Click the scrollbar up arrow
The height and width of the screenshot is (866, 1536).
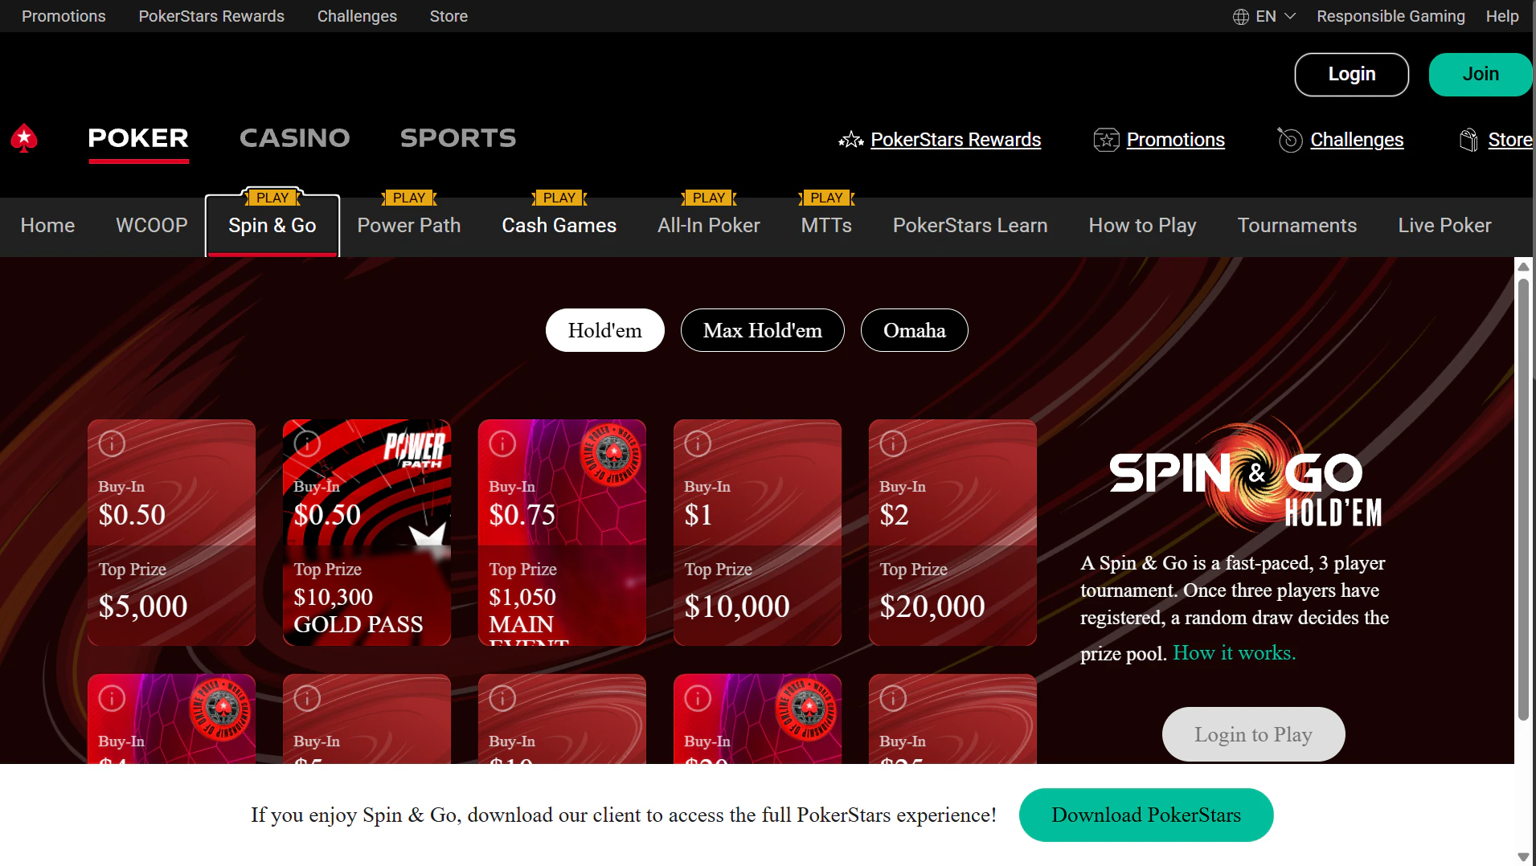[1523, 266]
